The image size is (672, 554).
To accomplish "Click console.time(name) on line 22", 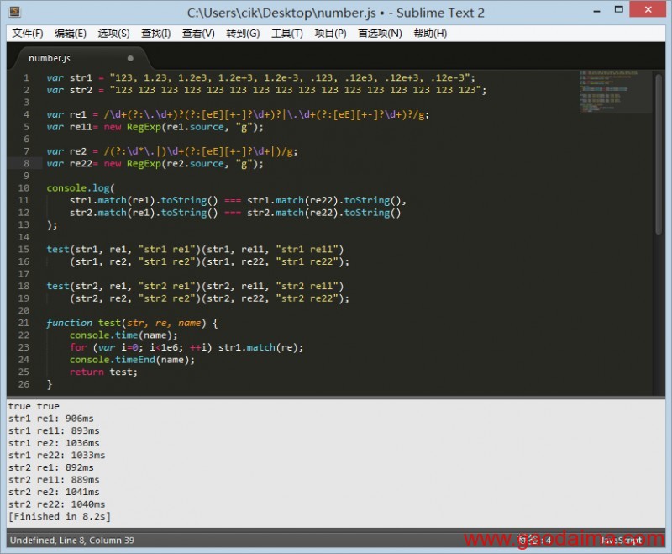I will pyautogui.click(x=123, y=335).
